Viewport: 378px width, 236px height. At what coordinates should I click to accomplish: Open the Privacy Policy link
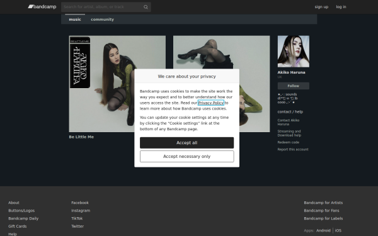(211, 103)
